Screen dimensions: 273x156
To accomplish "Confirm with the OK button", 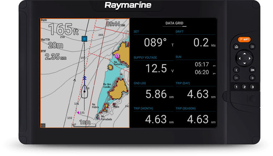I will [252, 70].
